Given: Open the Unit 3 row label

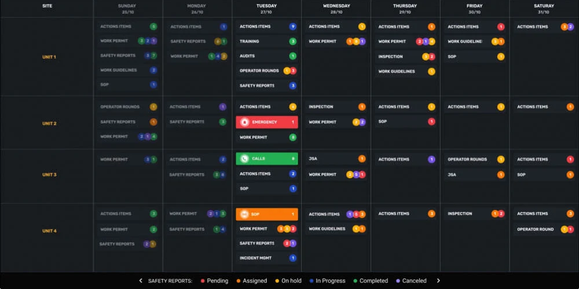Looking at the screenshot, I should 49,174.
